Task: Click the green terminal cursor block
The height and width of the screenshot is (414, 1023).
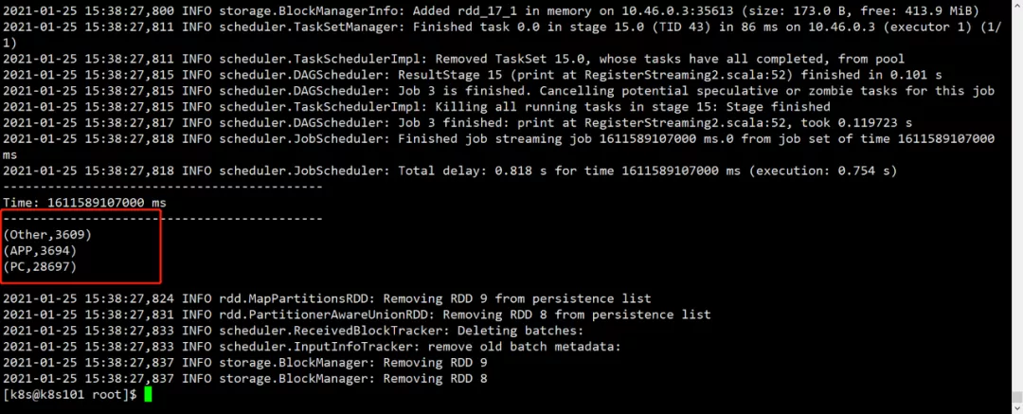Action: pos(148,394)
